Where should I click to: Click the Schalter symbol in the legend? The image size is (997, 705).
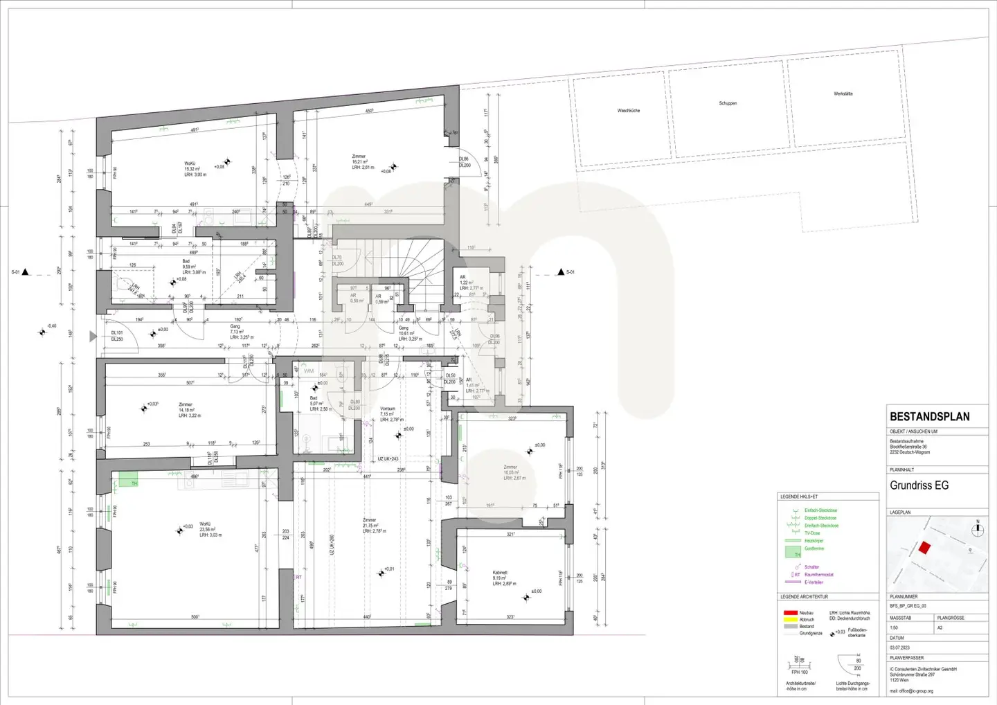(x=797, y=567)
